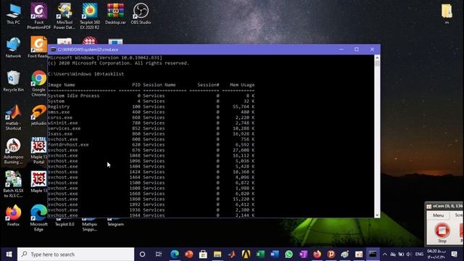The height and width of the screenshot is (261, 464).
Task: Click the Mem Usage column header
Action: click(242, 85)
